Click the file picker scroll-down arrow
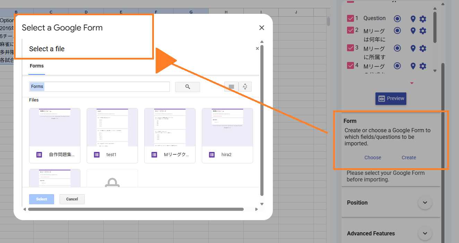Viewport: 459px width, 243px height. click(x=262, y=204)
